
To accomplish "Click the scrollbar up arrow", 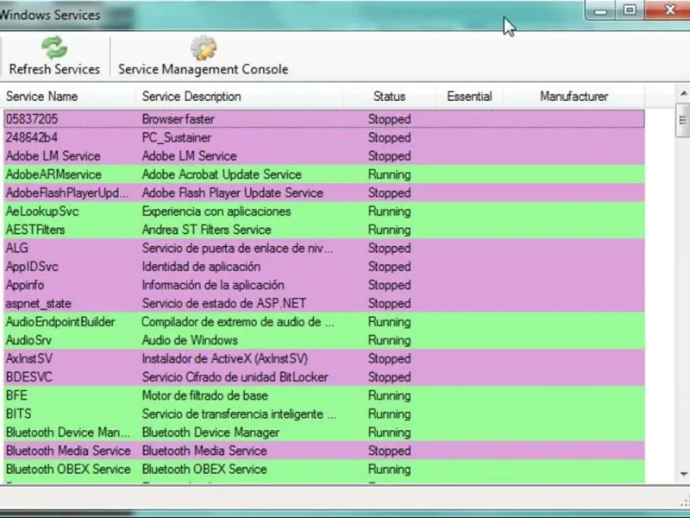I will pyautogui.click(x=683, y=94).
